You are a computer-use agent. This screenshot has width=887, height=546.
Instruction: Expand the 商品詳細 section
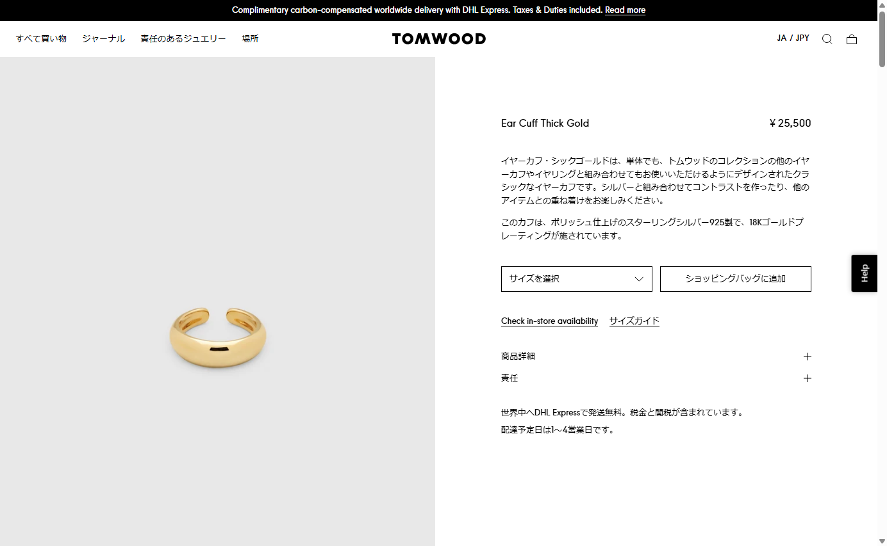click(656, 357)
